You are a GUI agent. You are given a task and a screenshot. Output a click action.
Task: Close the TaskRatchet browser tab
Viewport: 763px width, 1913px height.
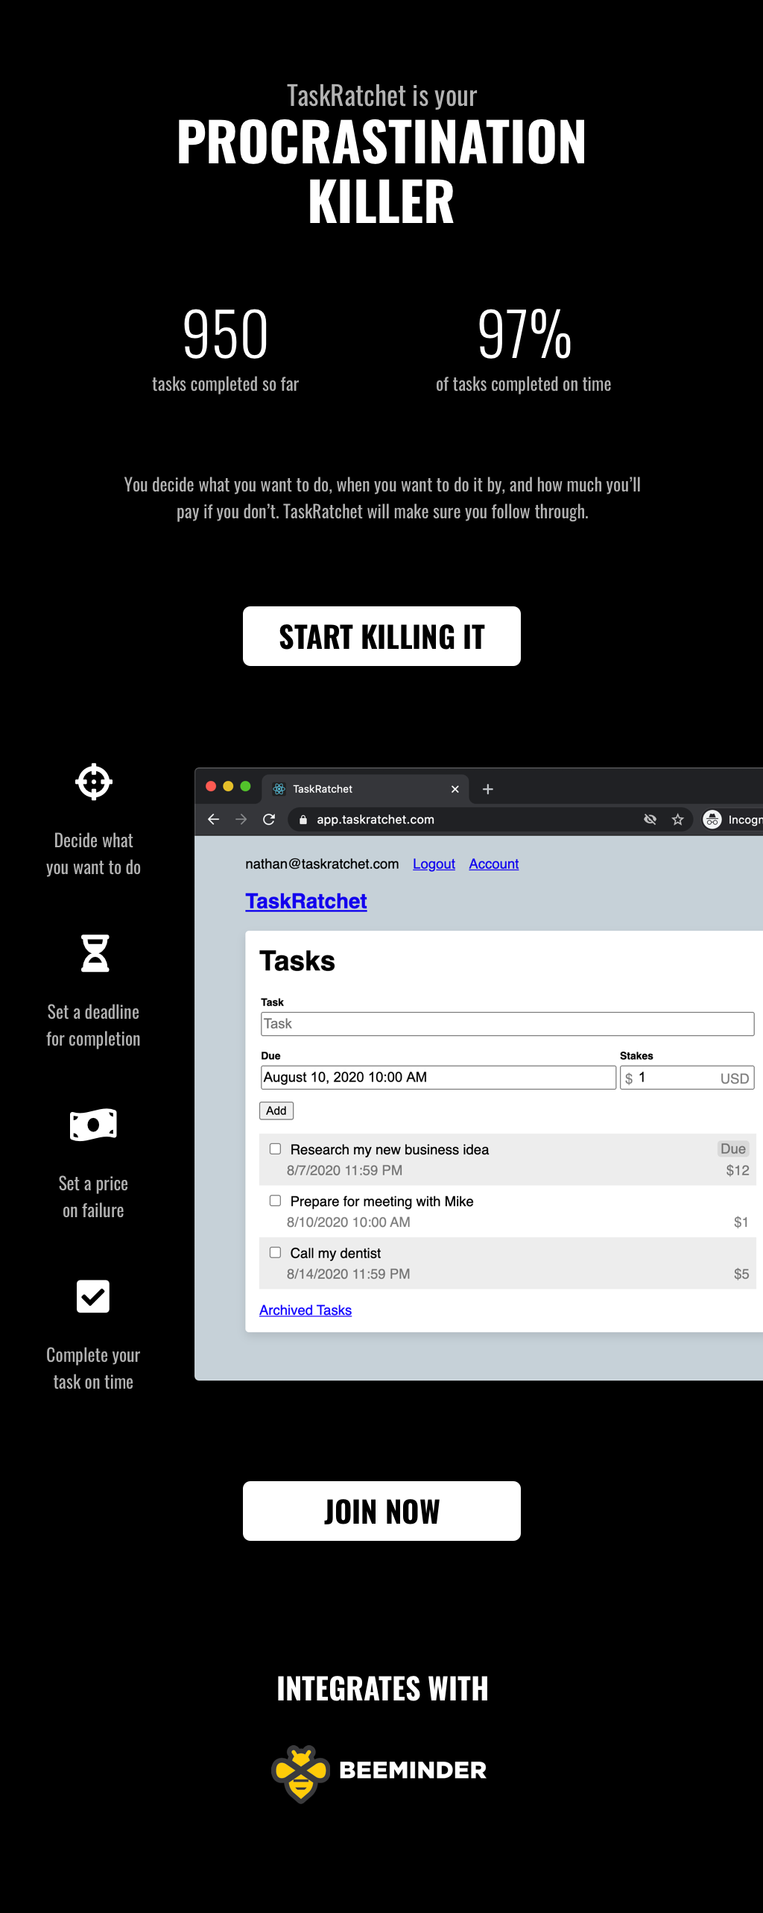pos(455,789)
